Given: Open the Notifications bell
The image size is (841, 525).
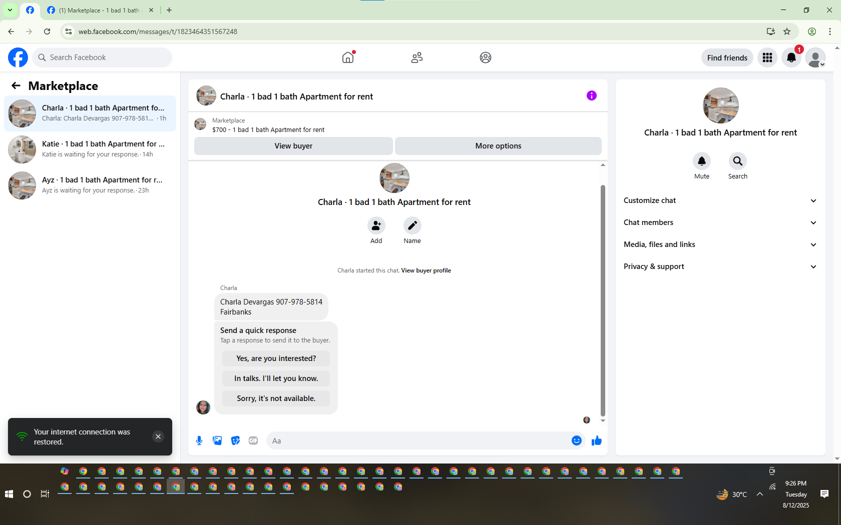Looking at the screenshot, I should pyautogui.click(x=791, y=57).
